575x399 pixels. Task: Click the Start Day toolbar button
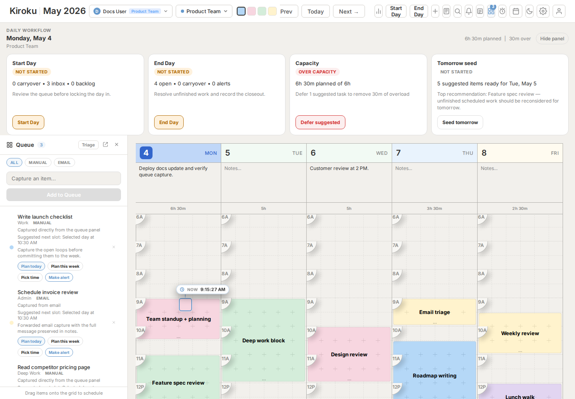(396, 11)
